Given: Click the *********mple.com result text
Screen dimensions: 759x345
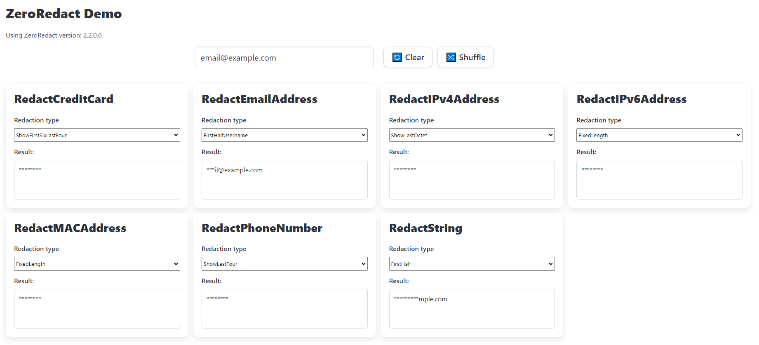Looking at the screenshot, I should [421, 299].
